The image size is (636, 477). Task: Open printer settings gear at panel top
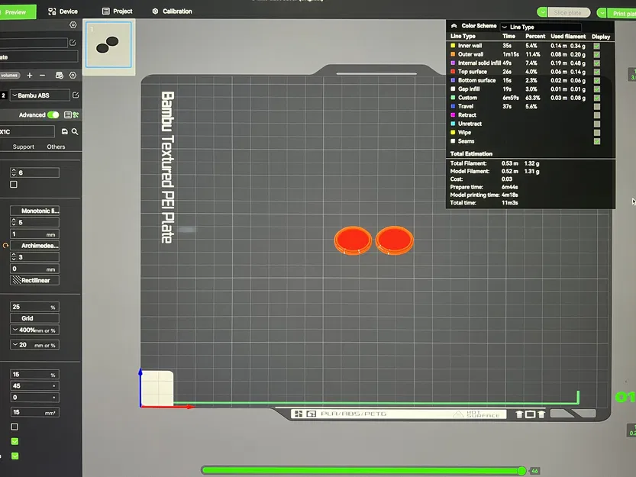pyautogui.click(x=73, y=24)
